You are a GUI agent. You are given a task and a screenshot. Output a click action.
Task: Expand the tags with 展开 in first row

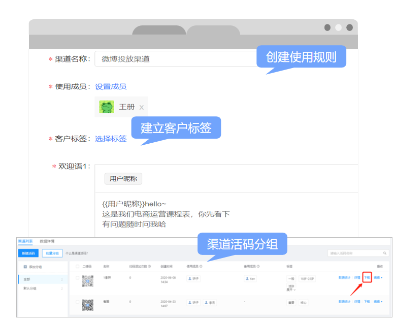click(x=291, y=289)
